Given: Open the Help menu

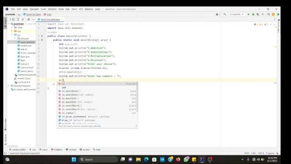Looking at the screenshot, I should click(98, 9).
